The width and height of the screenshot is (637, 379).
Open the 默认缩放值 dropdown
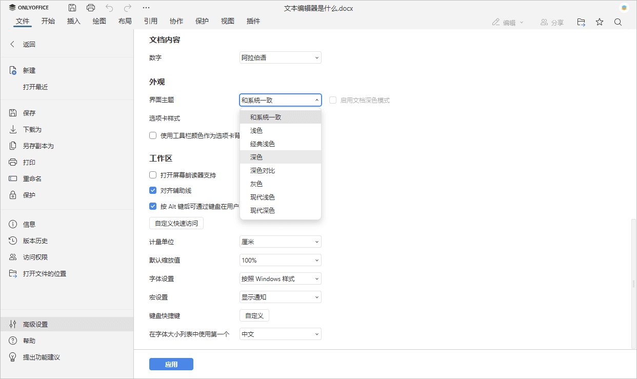click(x=280, y=260)
